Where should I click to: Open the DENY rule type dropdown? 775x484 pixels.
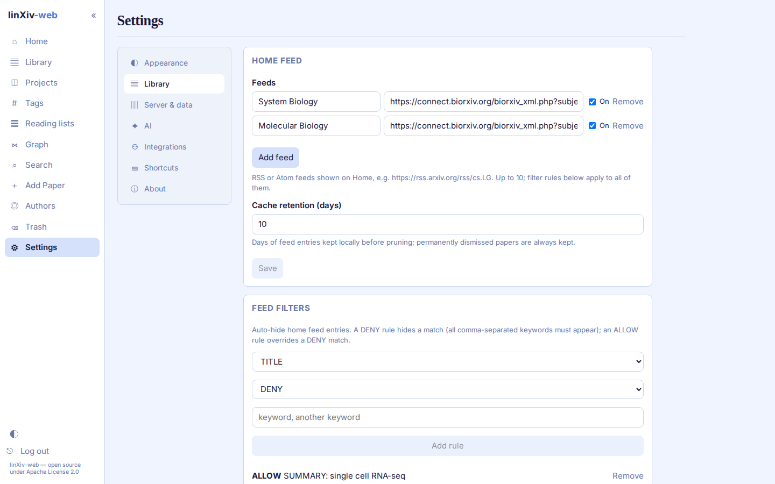tap(448, 389)
